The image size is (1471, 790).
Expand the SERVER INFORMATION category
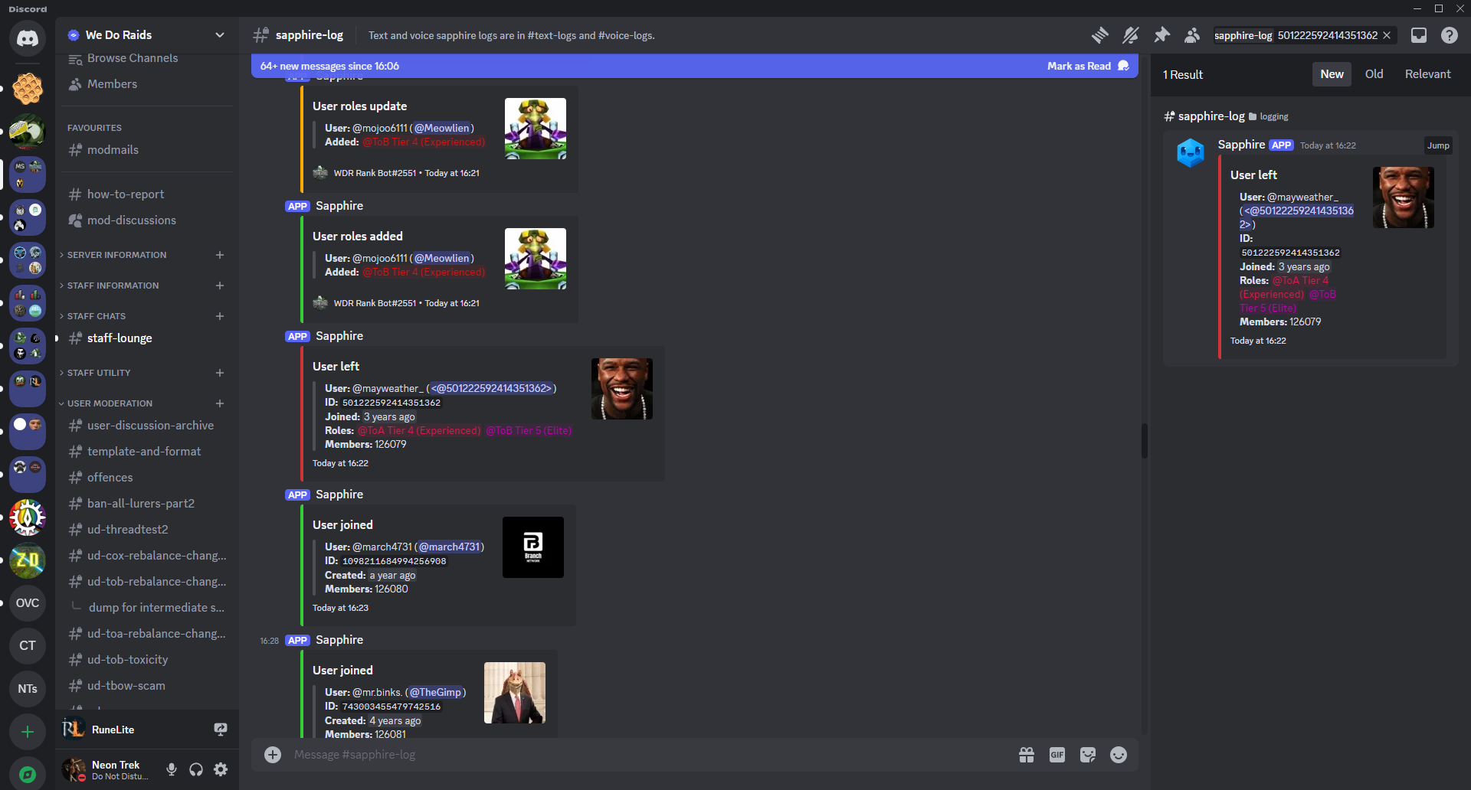(116, 255)
